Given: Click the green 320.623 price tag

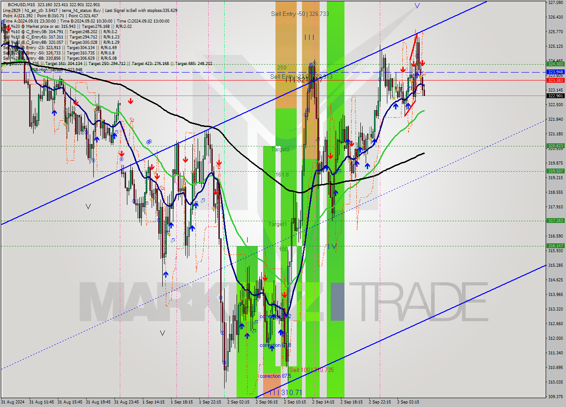Looking at the screenshot, I should click(x=555, y=146).
